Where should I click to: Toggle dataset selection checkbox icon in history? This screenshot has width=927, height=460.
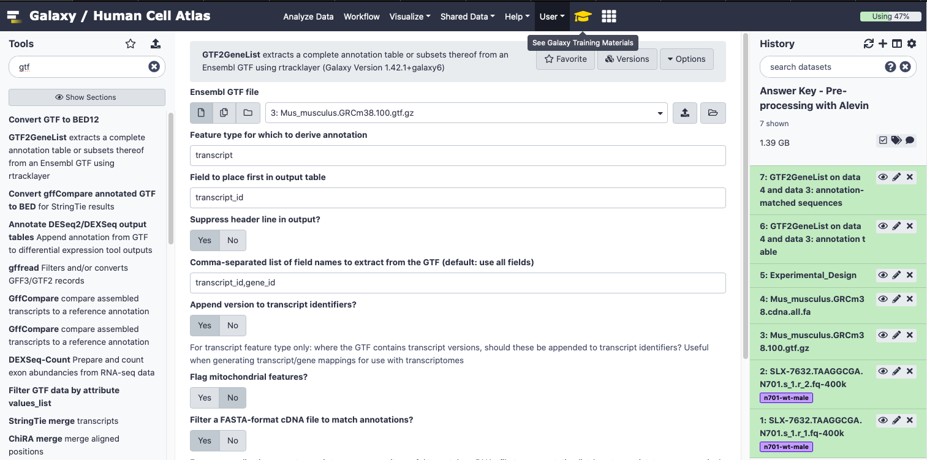coord(883,140)
